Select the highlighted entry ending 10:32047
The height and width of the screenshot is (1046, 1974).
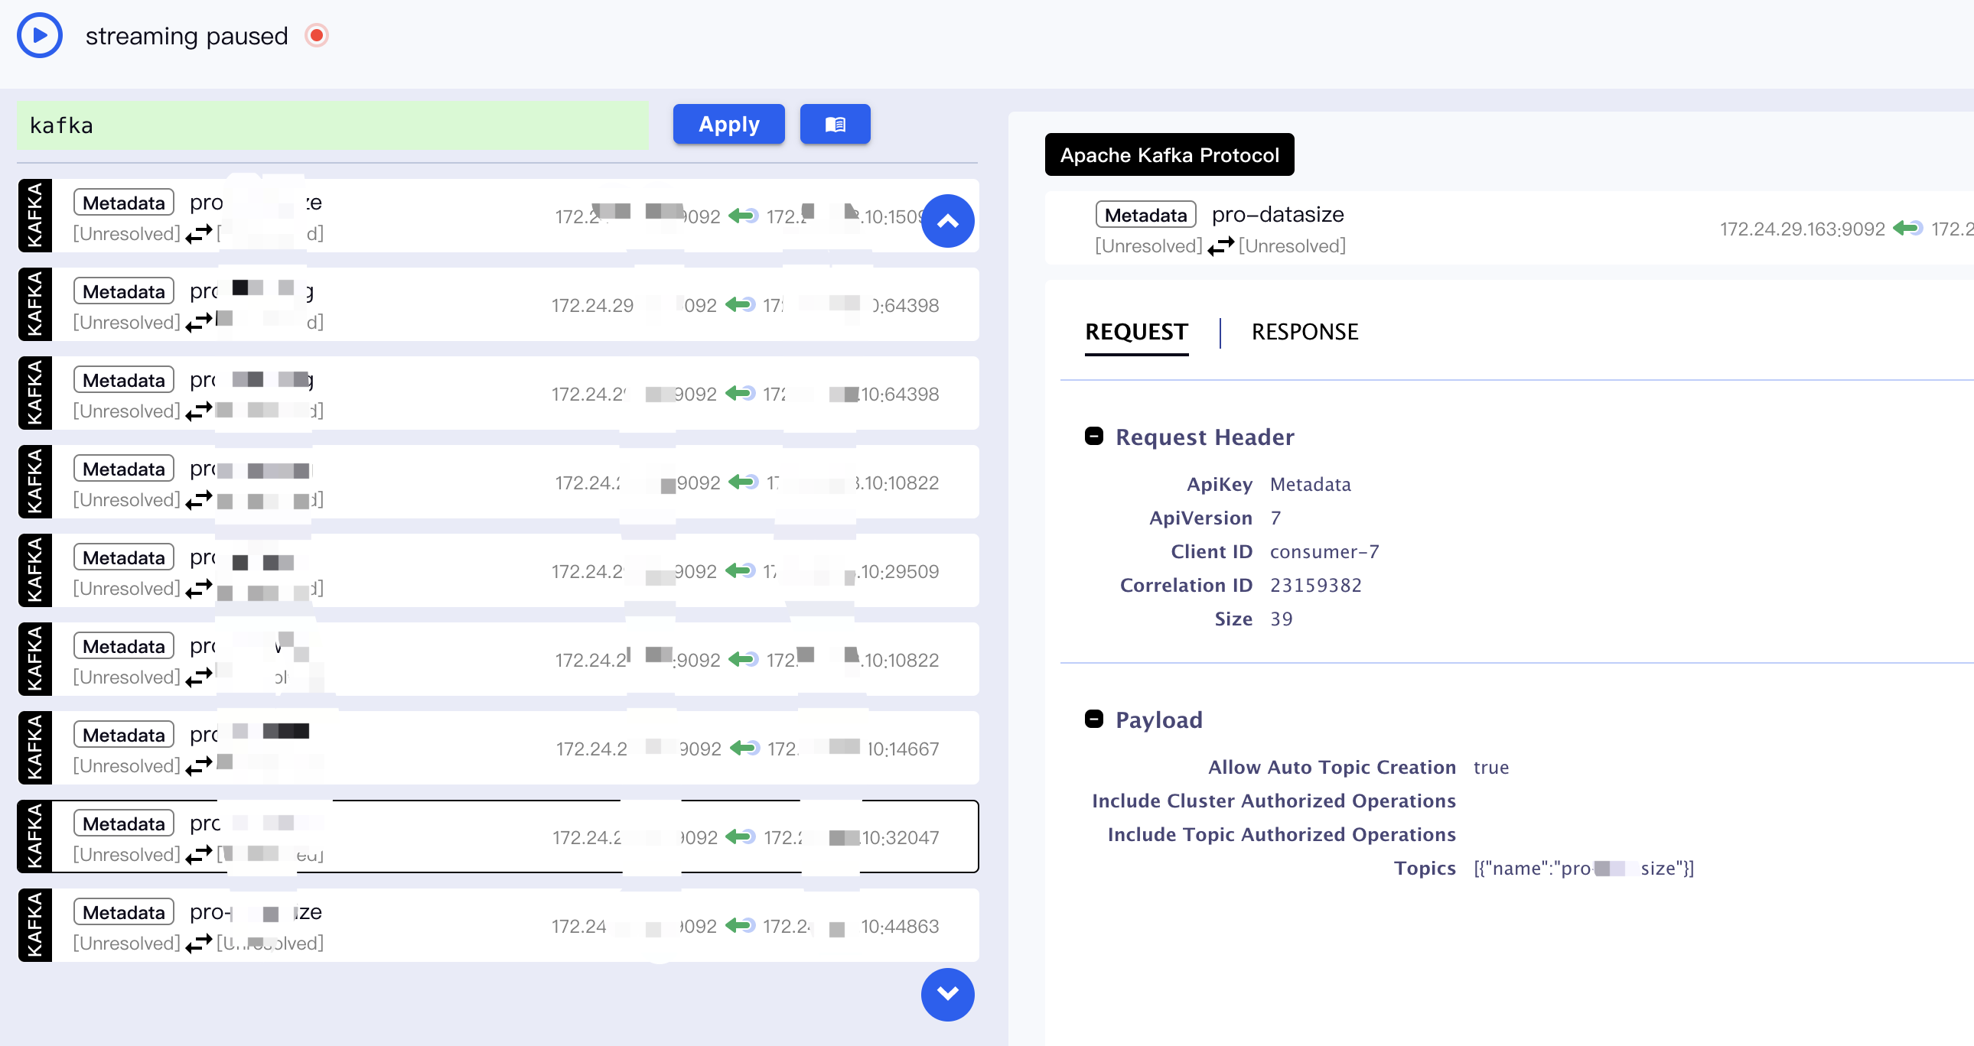(498, 837)
